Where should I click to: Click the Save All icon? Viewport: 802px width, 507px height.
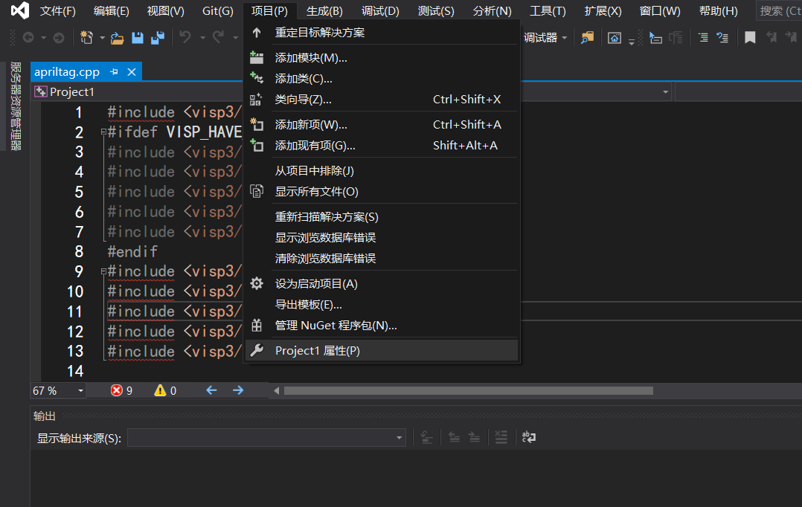pos(158,37)
